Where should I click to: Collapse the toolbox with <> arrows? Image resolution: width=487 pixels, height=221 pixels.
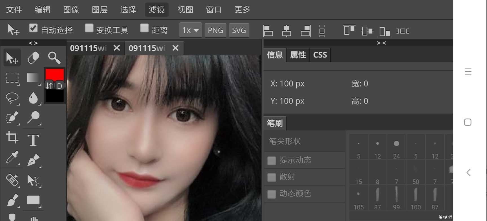[x=33, y=43]
